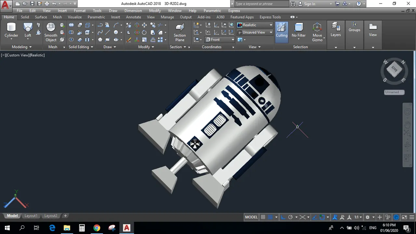Click the Section Plane tool
Screen dimensions: 416x234
[180, 32]
